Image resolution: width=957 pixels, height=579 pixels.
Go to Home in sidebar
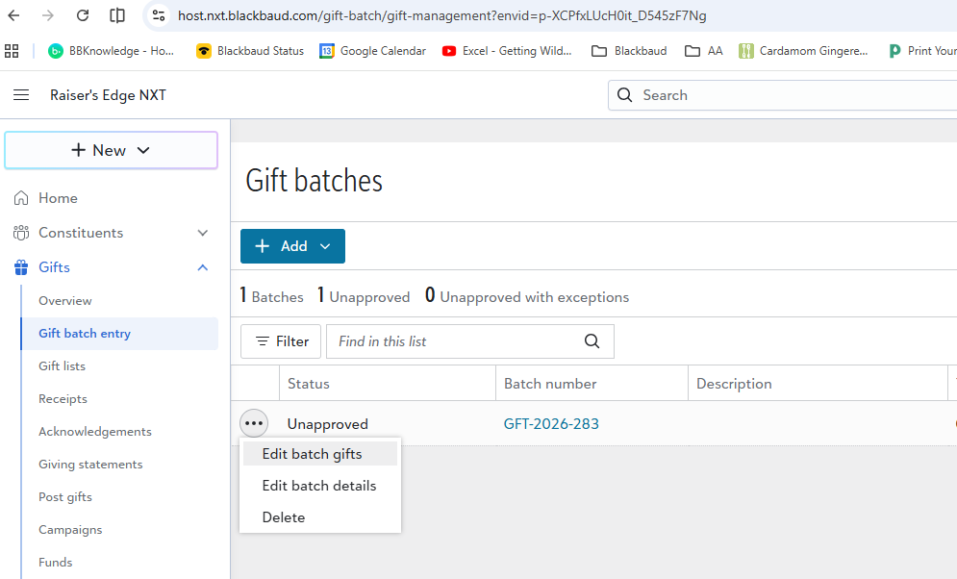point(58,198)
